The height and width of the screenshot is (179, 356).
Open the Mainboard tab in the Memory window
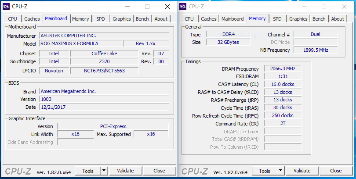(232, 19)
